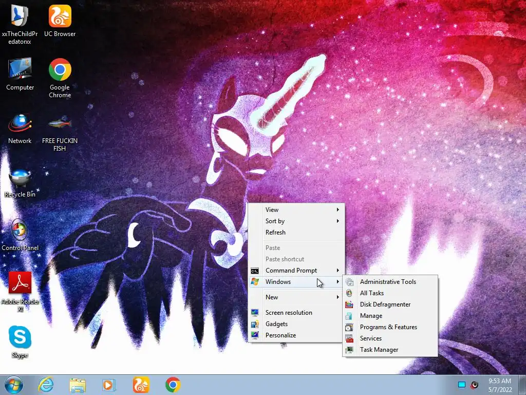Select the Windows context menu entry

[296, 282]
